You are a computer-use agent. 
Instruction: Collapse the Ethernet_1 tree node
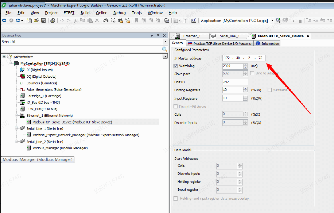[x=16, y=115]
